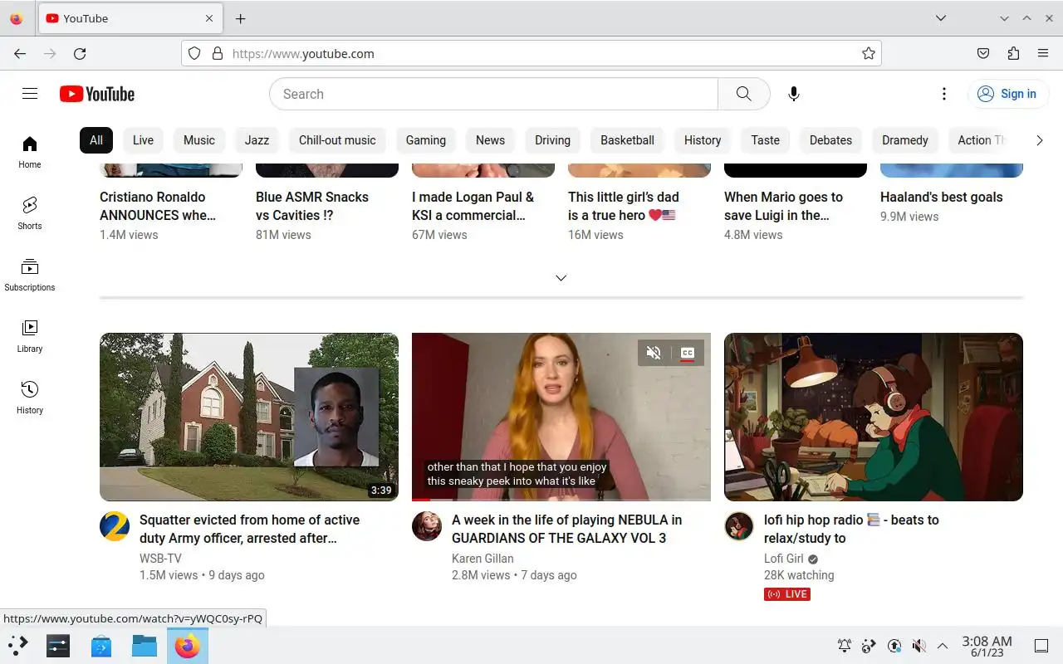Save to Pocket icon in toolbar
1063x664 pixels.
tap(983, 53)
